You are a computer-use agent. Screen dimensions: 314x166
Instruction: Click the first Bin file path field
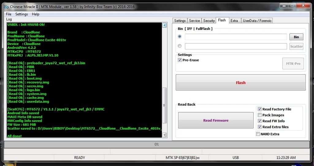(235, 37)
